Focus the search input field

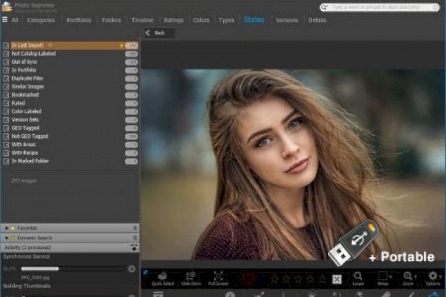pos(381,7)
